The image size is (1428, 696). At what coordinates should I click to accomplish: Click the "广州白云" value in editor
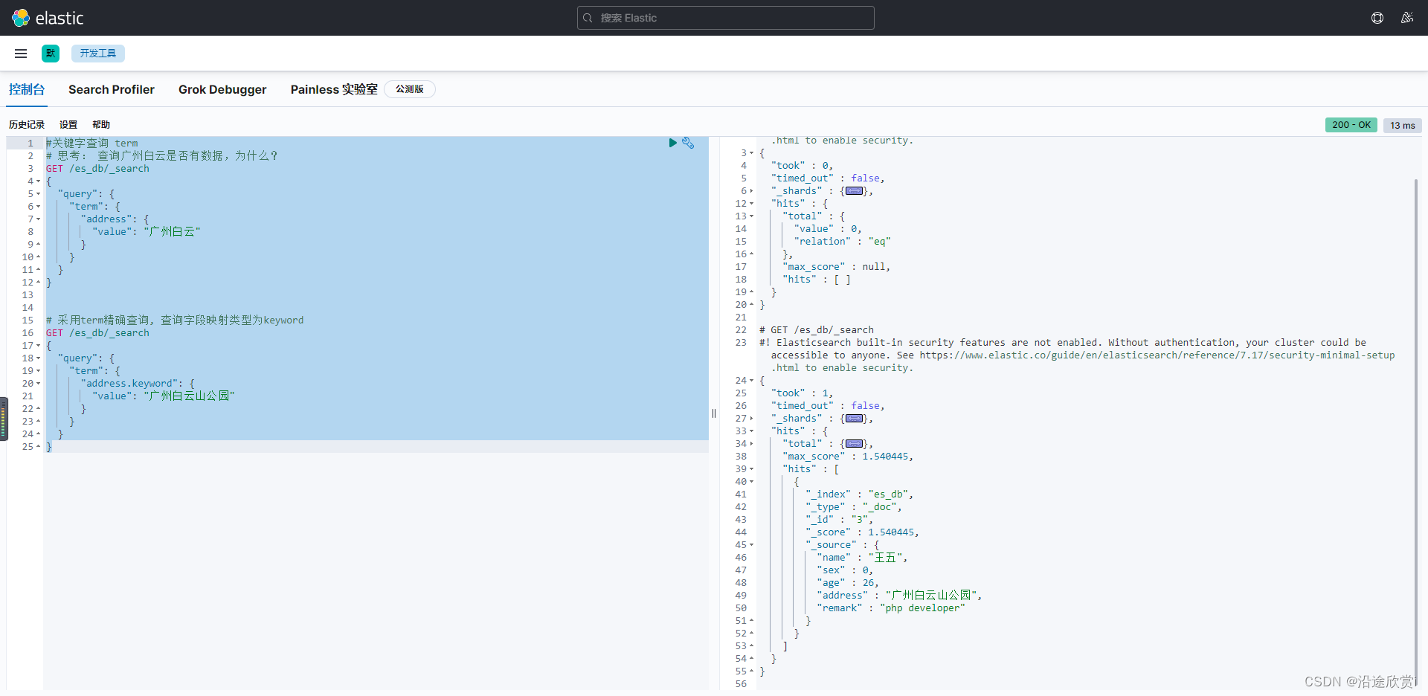pyautogui.click(x=172, y=232)
